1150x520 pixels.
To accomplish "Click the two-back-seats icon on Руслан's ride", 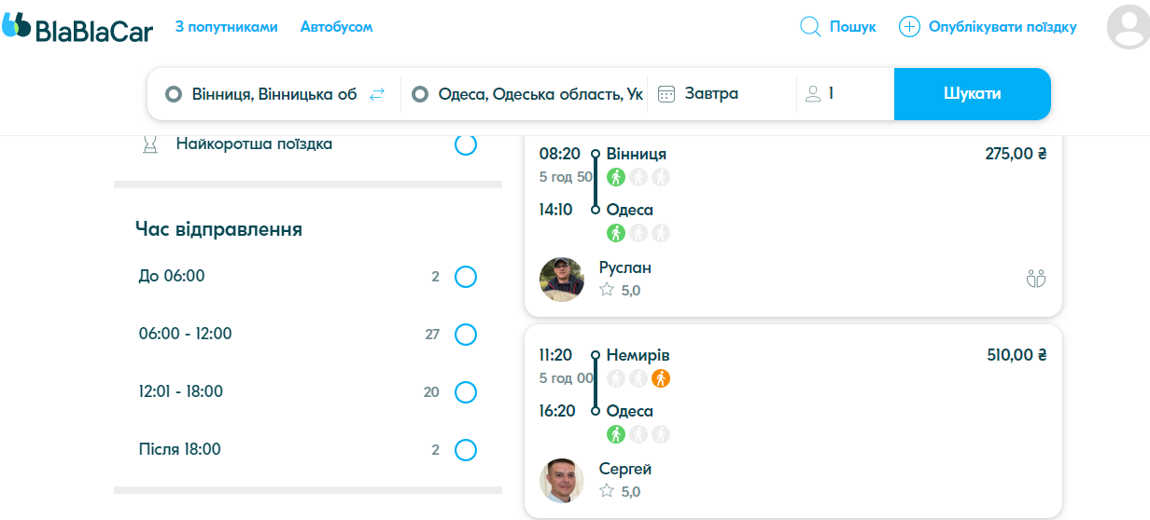I will (x=1035, y=278).
